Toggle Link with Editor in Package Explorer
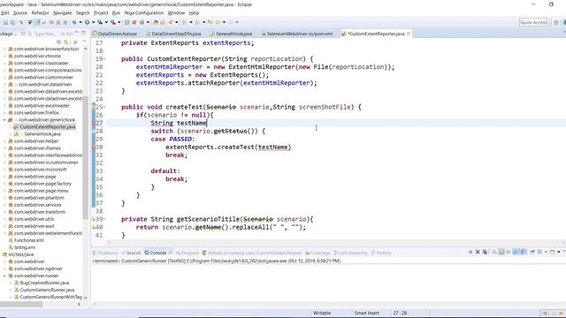Screen dimensions: 566x318 point(65,42)
